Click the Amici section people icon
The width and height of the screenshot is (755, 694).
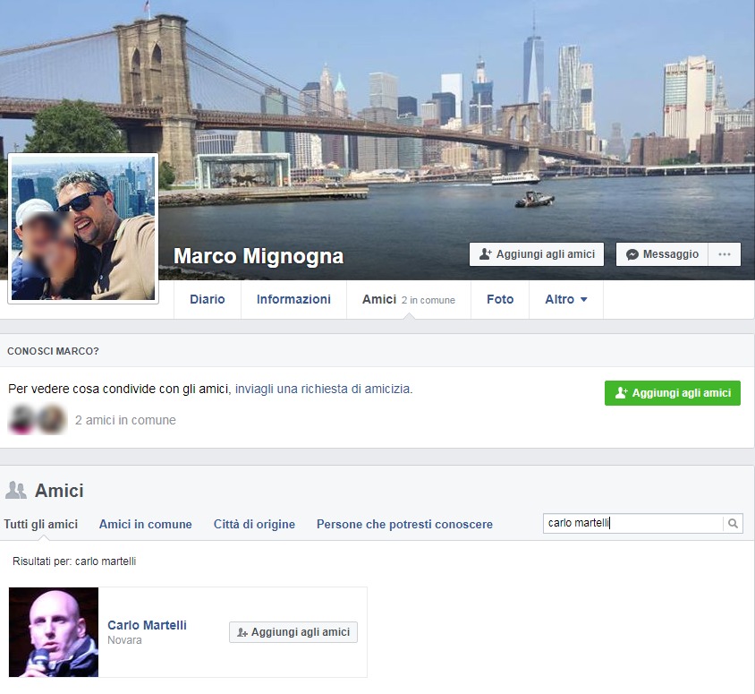point(16,490)
